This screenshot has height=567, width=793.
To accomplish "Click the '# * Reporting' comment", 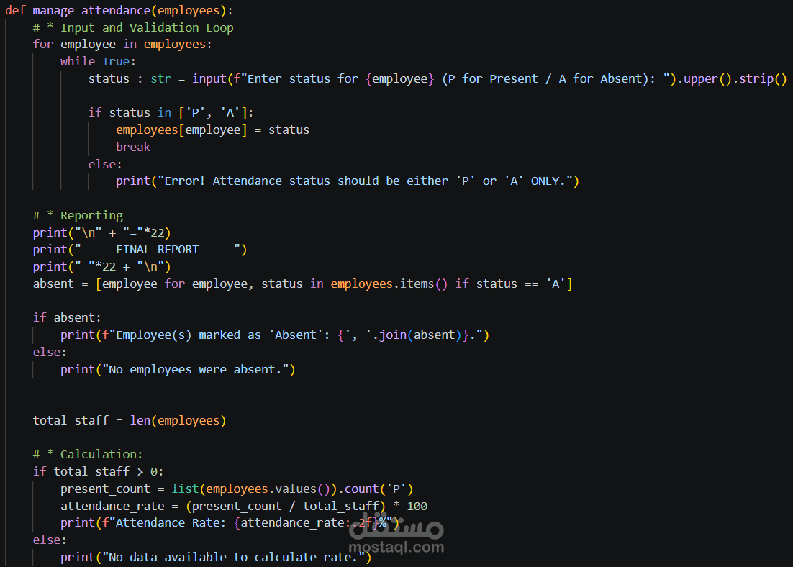I will pos(78,215).
